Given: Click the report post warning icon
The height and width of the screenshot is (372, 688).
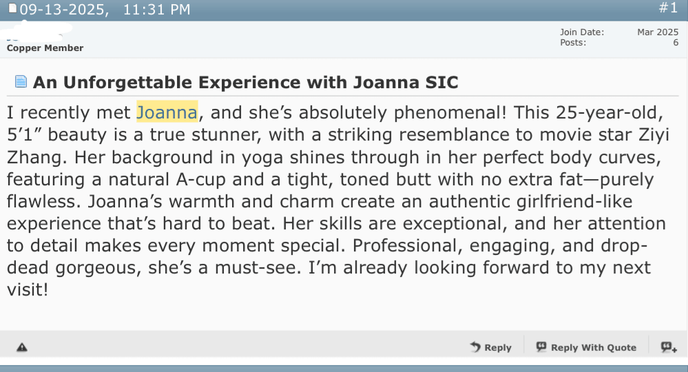Looking at the screenshot, I should (x=22, y=348).
